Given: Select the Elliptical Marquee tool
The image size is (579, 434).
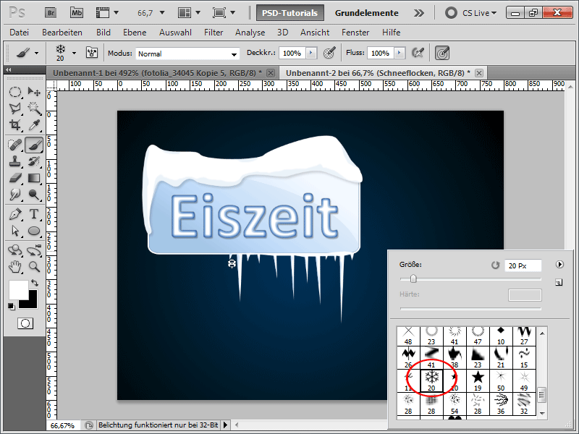Looking at the screenshot, I should (14, 92).
